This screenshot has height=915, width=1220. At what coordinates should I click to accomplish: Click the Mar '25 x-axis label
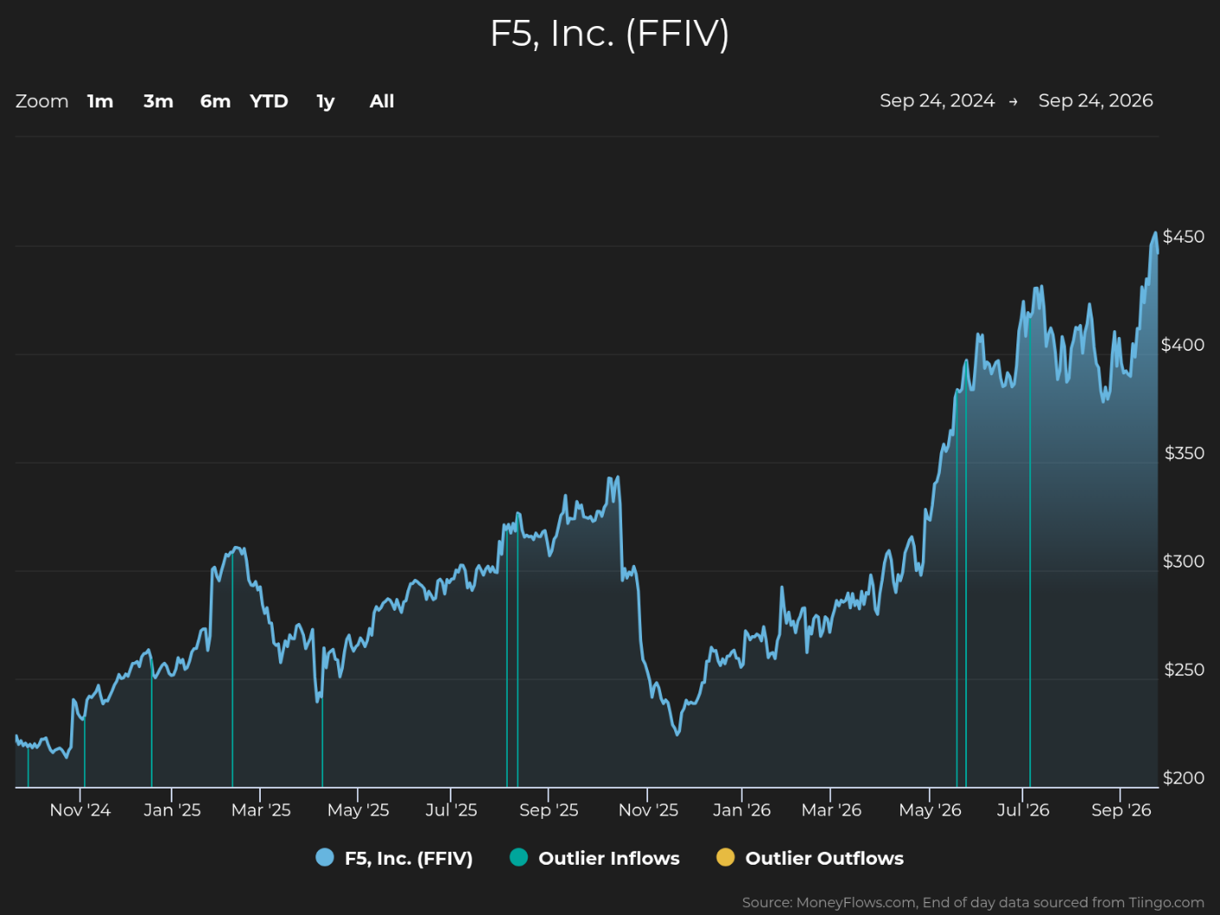(x=261, y=810)
